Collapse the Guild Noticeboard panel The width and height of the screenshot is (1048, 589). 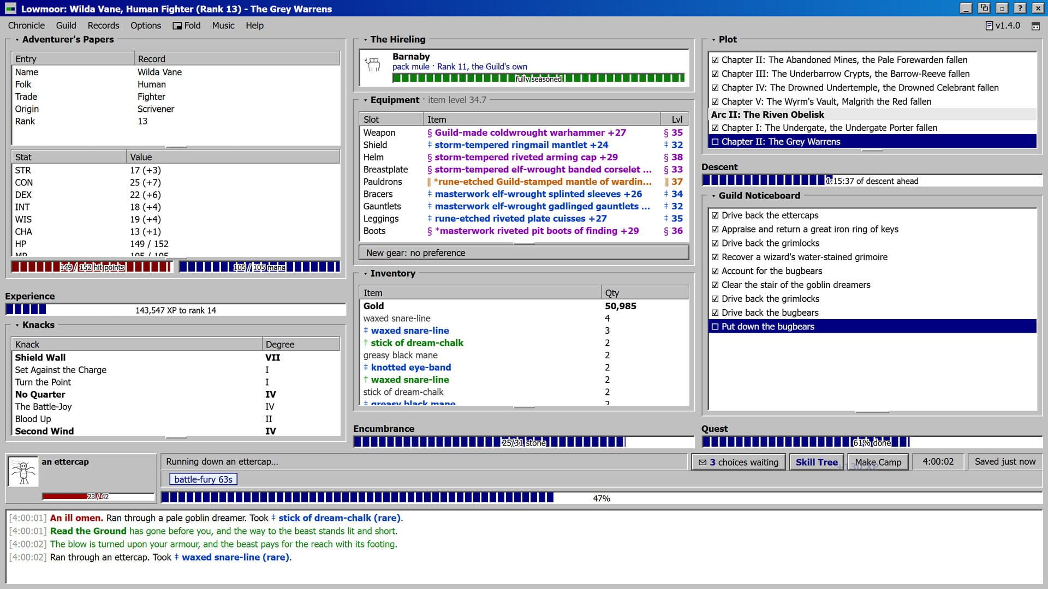pyautogui.click(x=713, y=196)
